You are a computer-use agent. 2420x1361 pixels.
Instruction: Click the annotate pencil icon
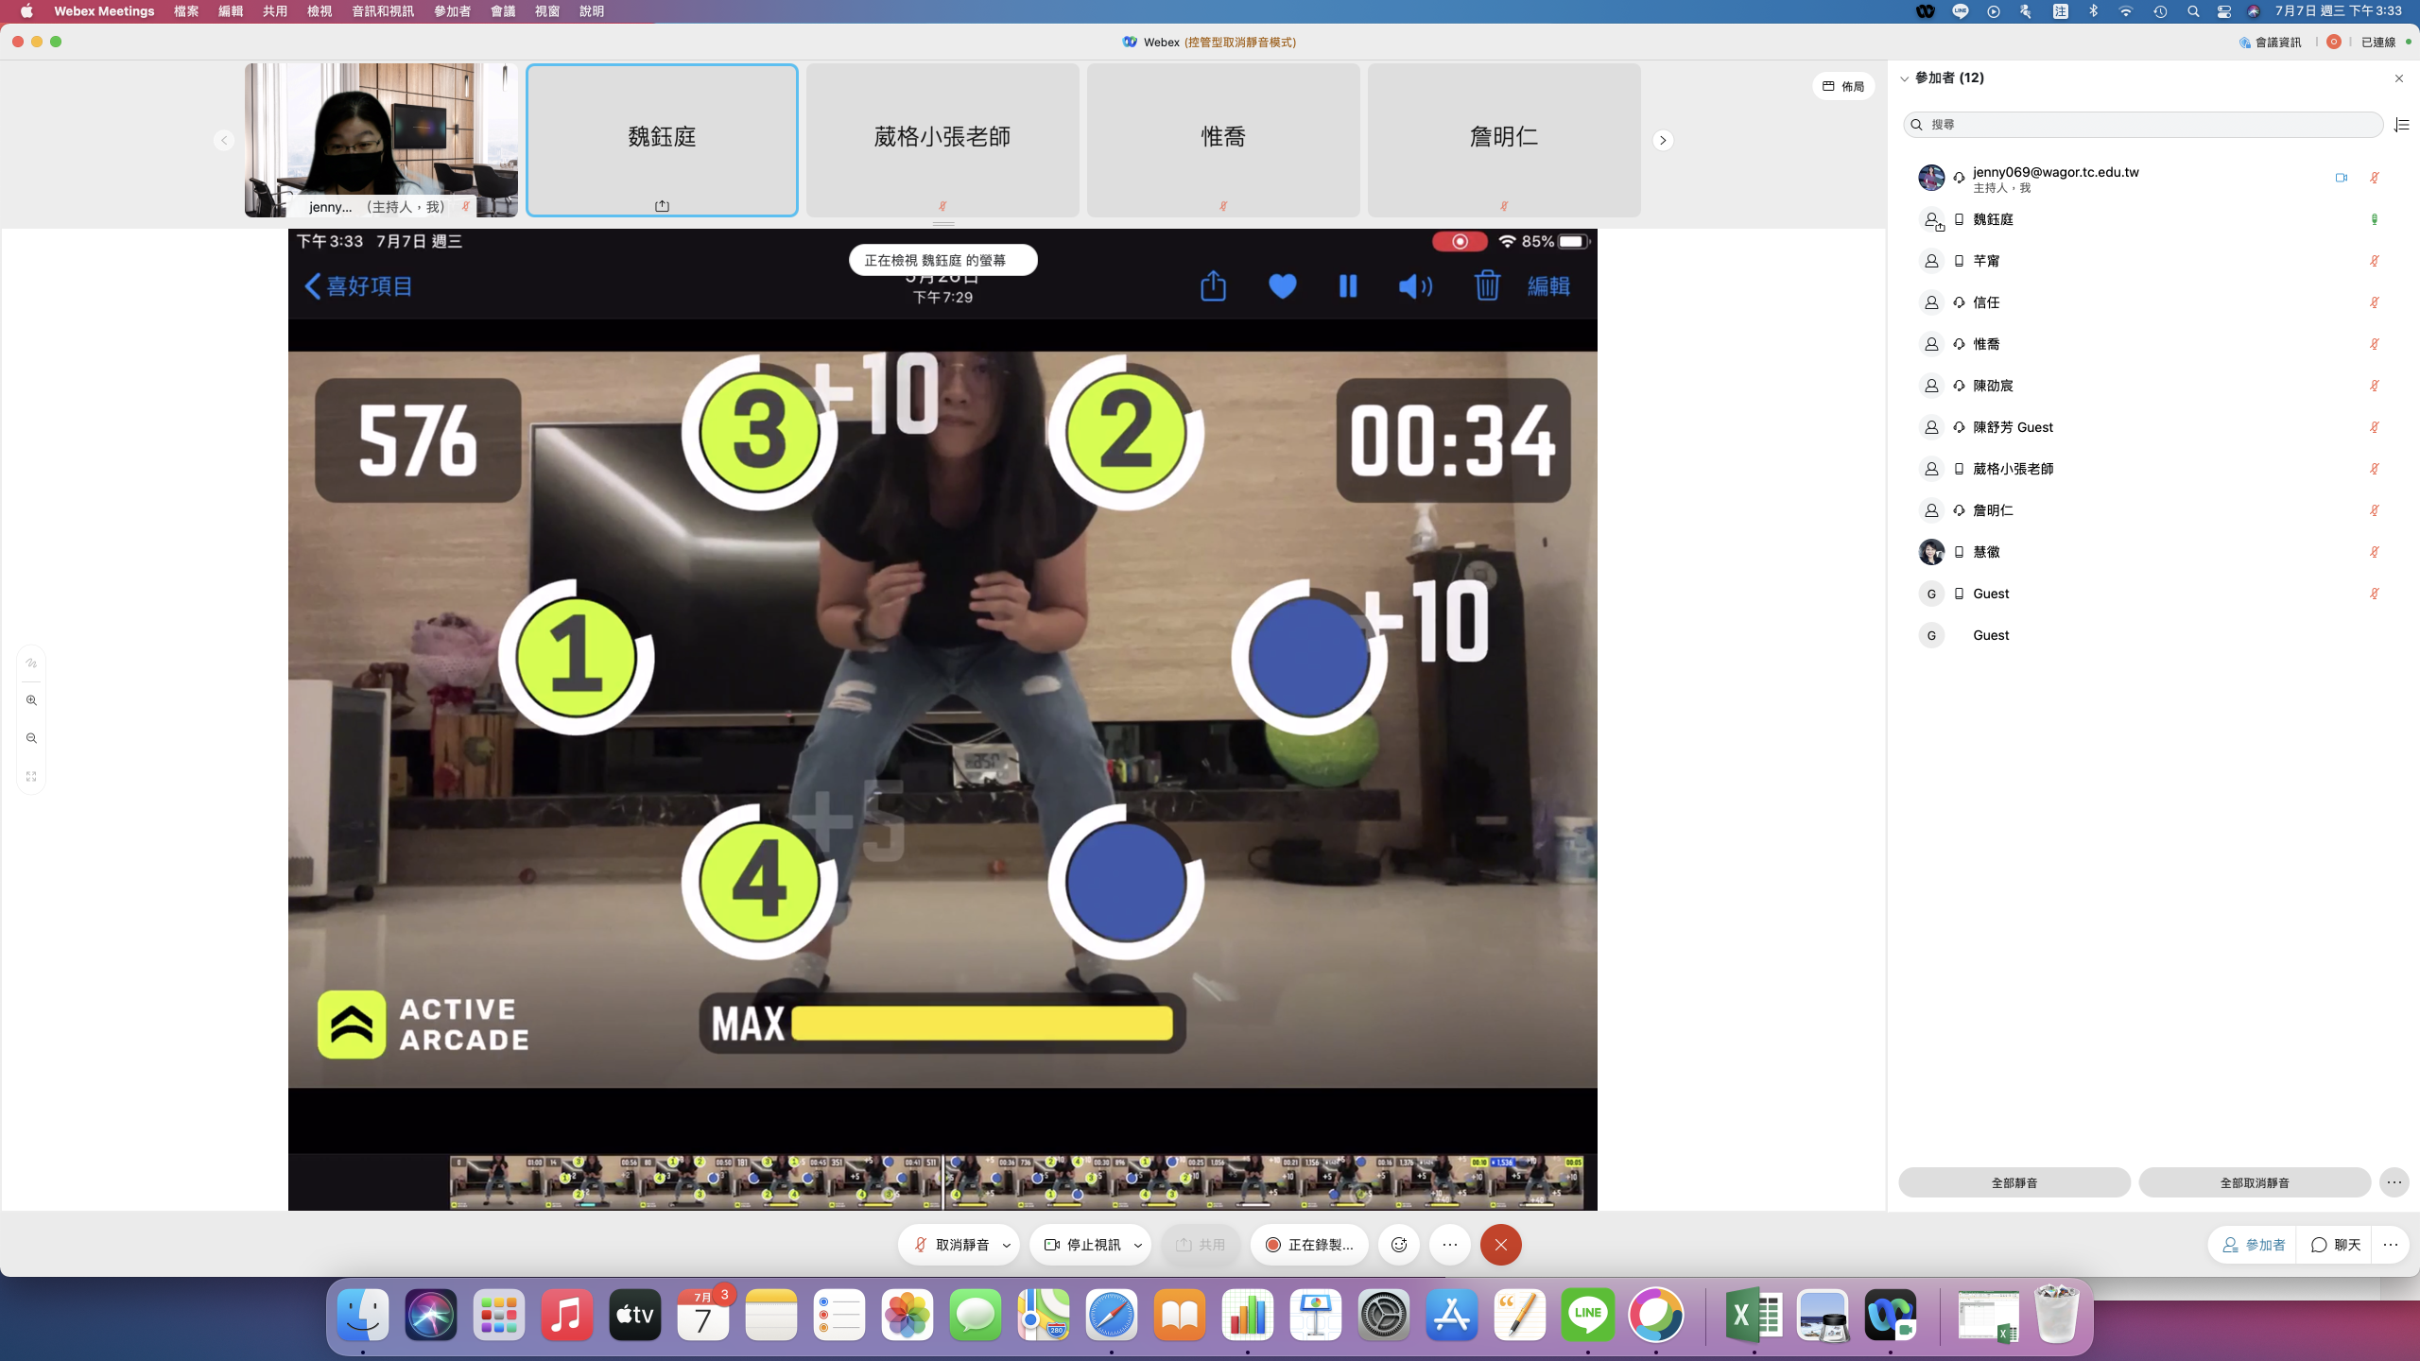31,663
